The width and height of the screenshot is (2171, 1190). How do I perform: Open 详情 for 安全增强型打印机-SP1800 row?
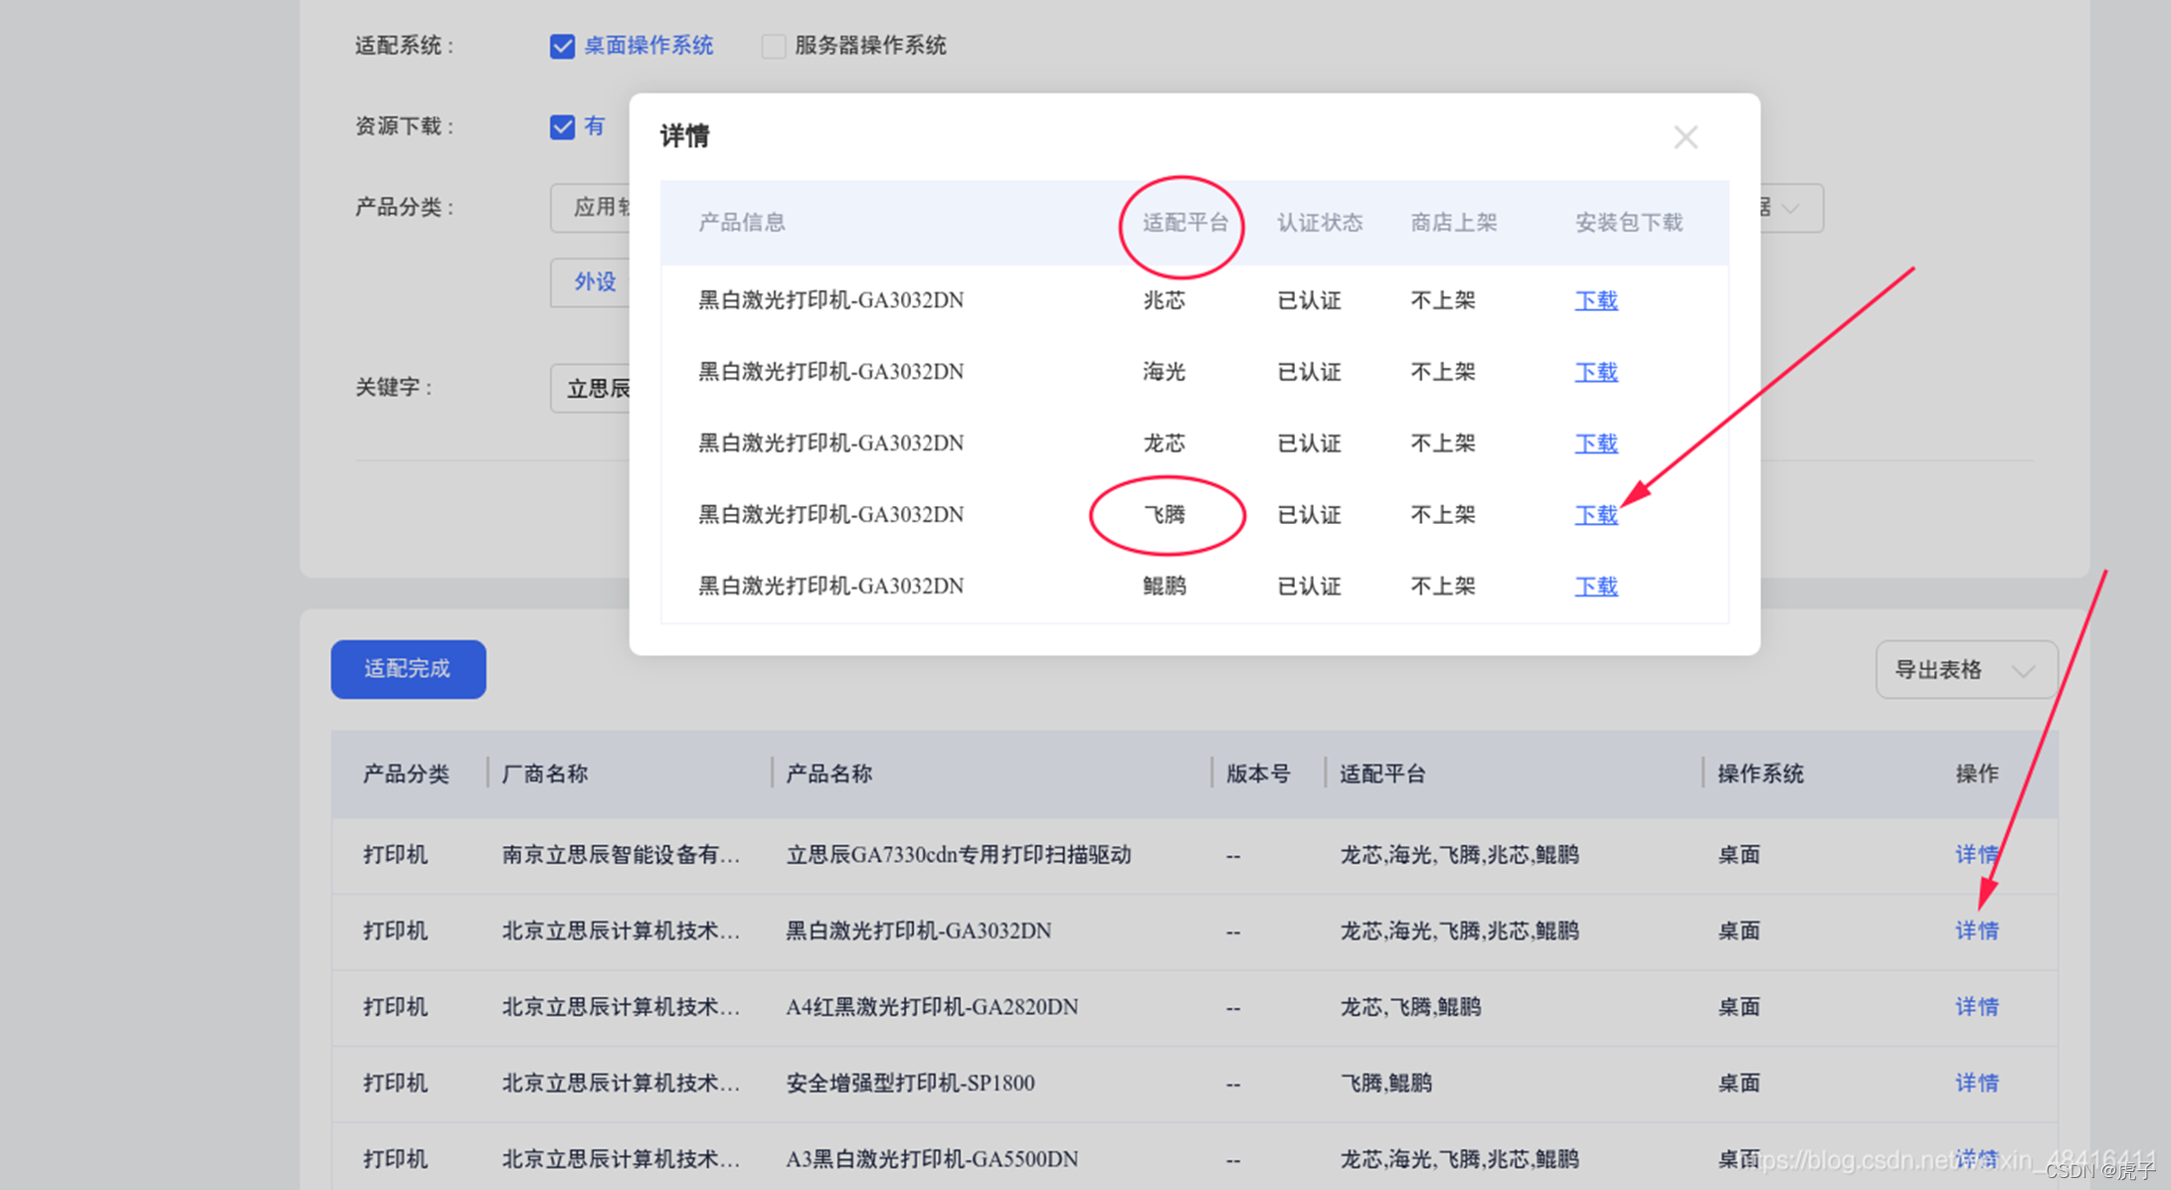click(x=1975, y=1083)
